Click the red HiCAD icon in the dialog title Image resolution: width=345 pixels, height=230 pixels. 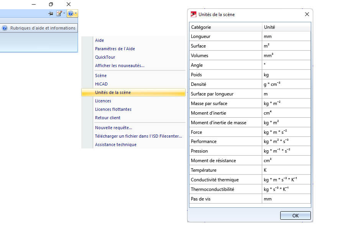[x=194, y=15]
